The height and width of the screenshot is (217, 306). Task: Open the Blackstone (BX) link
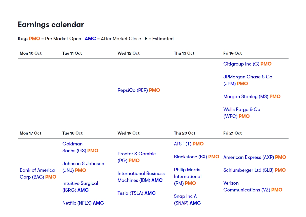coord(190,157)
